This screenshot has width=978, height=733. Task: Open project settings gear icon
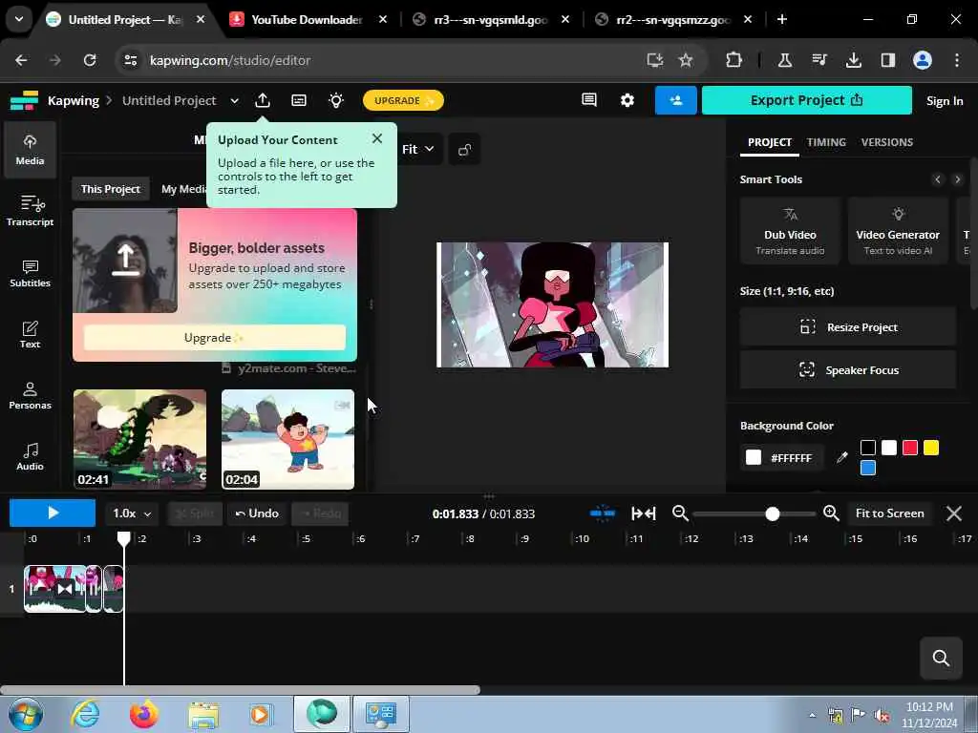click(627, 100)
